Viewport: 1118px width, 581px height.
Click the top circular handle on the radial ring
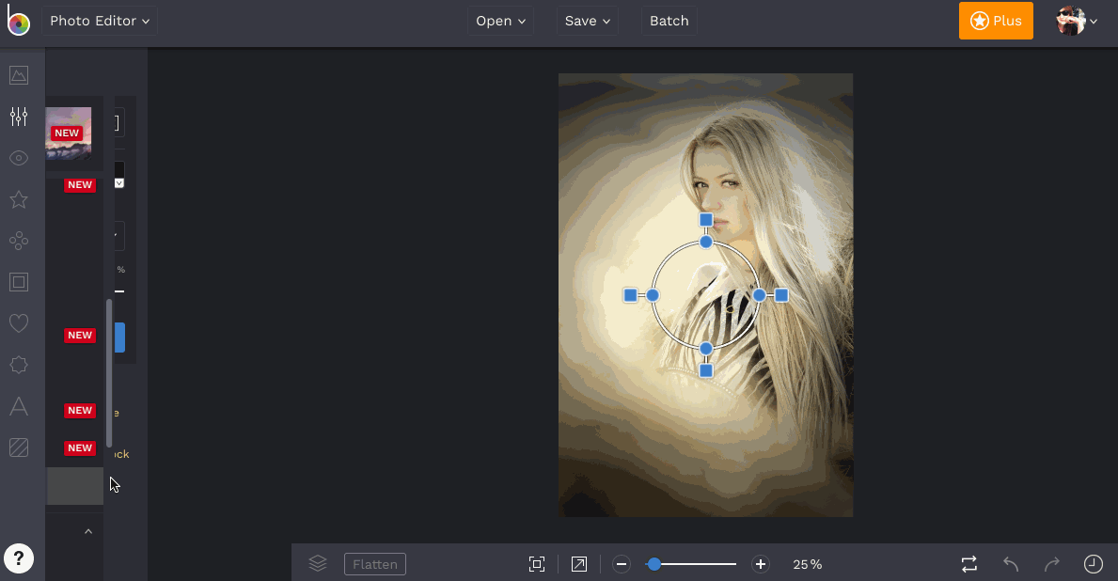(706, 243)
